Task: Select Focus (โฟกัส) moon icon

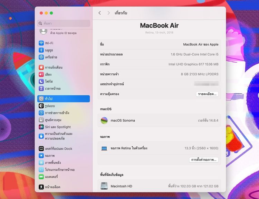Action: pyautogui.click(x=41, y=81)
